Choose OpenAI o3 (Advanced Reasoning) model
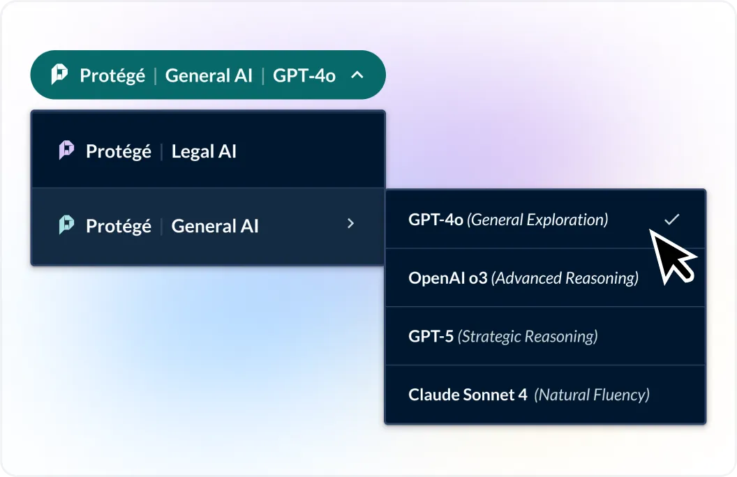Image resolution: width=737 pixels, height=477 pixels. click(x=545, y=278)
